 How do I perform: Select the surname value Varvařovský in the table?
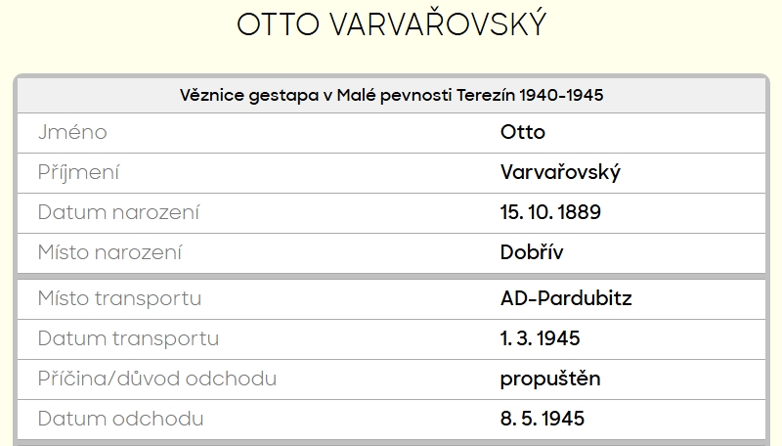pyautogui.click(x=560, y=172)
